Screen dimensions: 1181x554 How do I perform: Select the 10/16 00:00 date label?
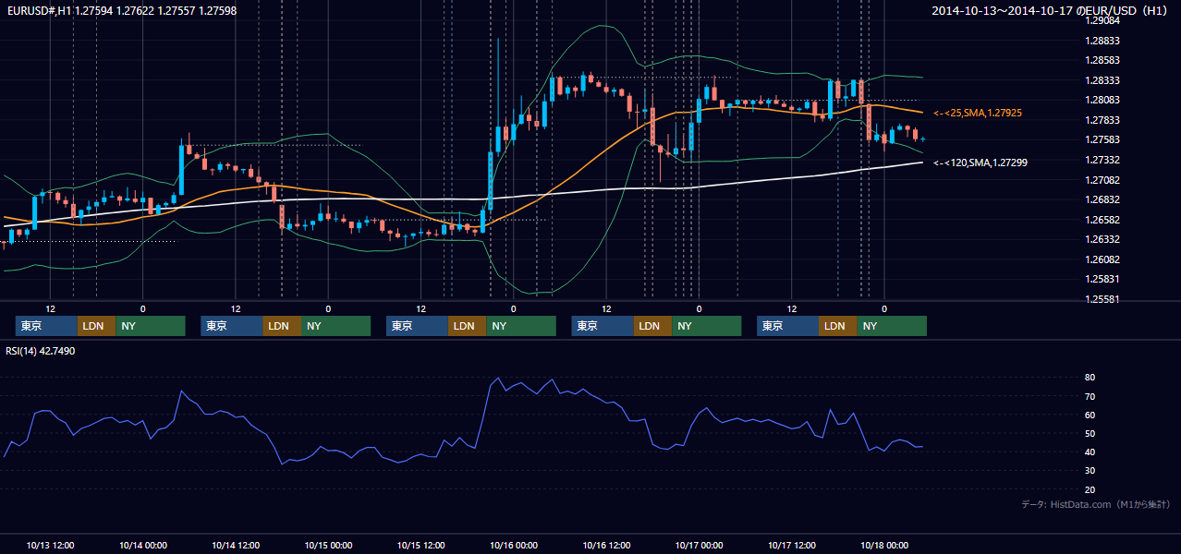514,545
